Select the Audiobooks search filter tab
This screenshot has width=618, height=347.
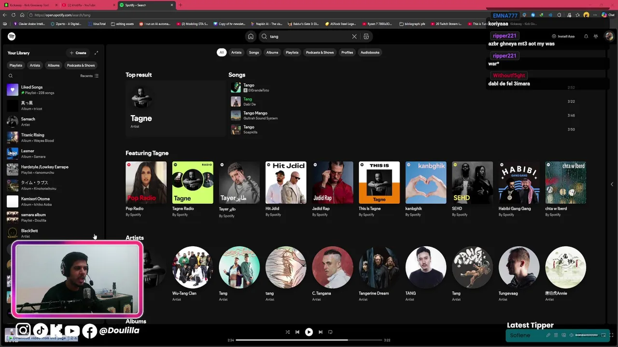coord(370,52)
